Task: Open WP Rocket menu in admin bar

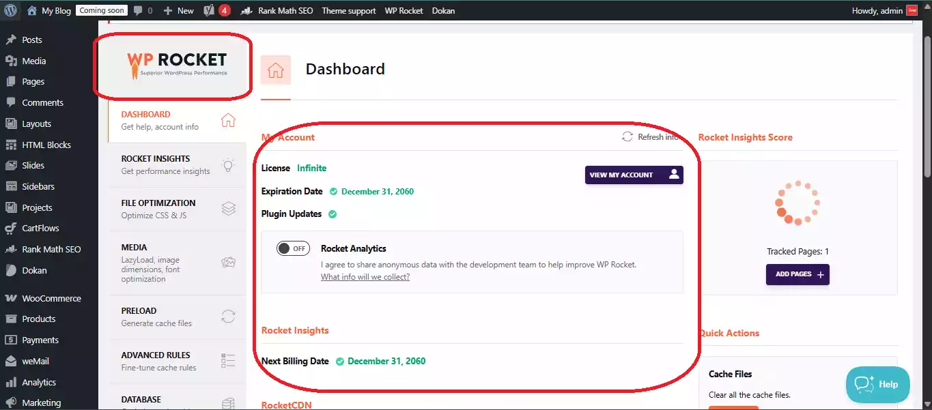Action: pos(404,11)
